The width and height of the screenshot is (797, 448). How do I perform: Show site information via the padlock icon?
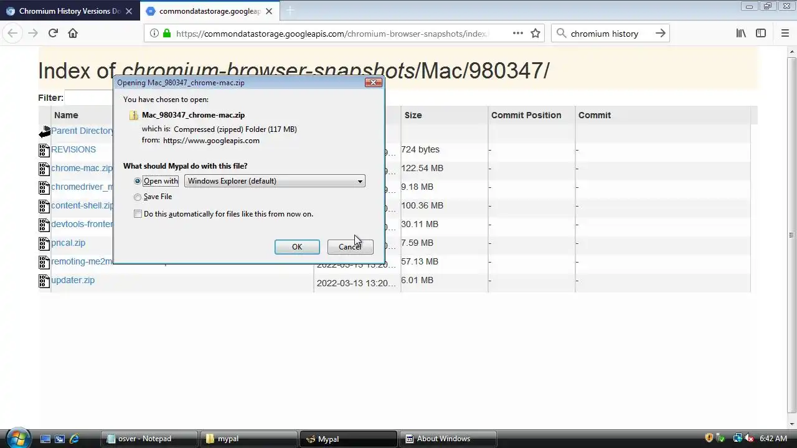[x=166, y=34]
